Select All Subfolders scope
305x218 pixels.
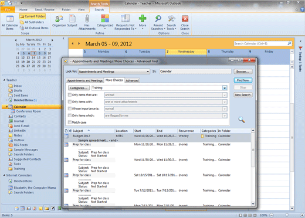click(x=32, y=22)
